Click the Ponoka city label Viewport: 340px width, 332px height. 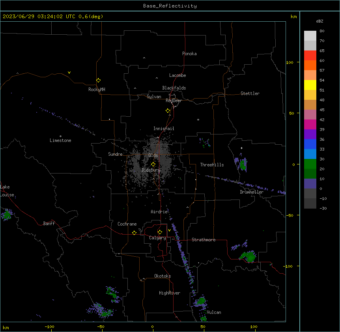tap(189, 54)
